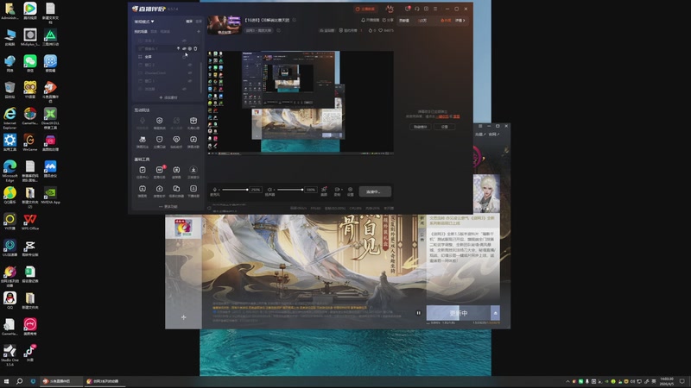Open the hexagon badge interactive tool
Viewport: 691px width, 388px height.
(159, 122)
